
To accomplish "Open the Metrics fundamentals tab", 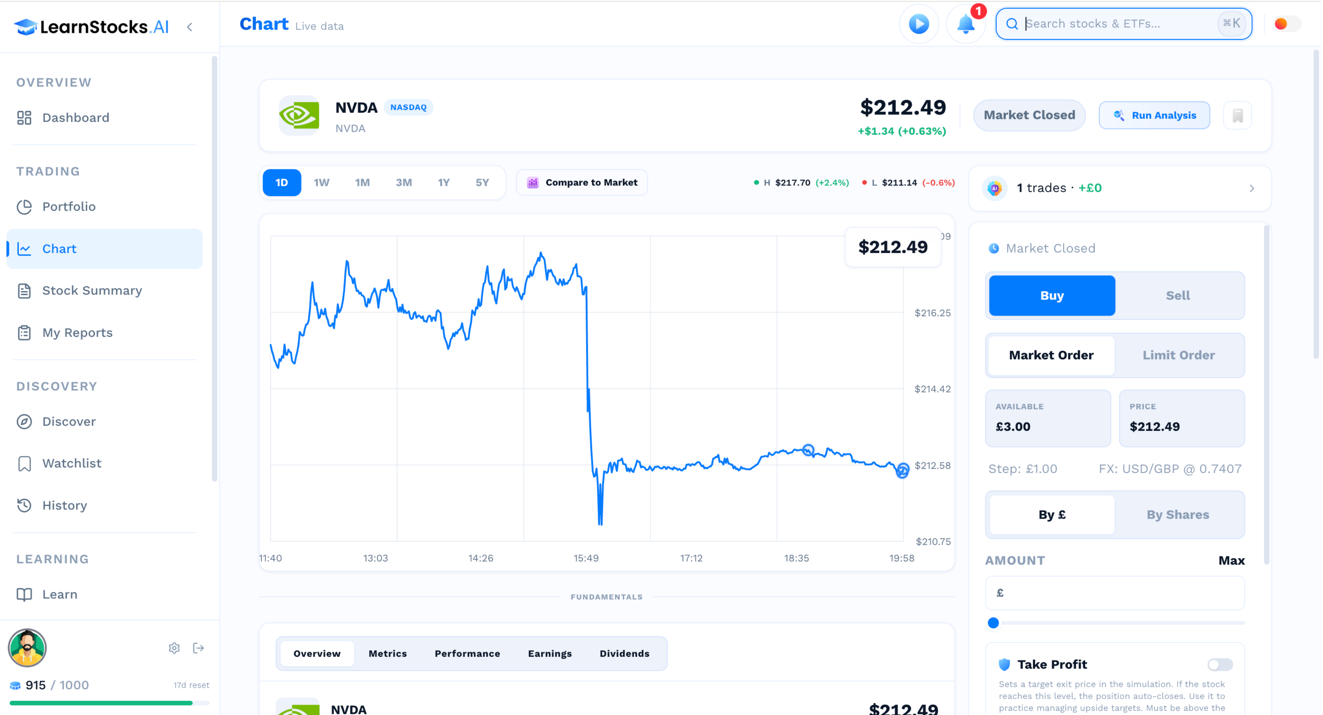I will [x=387, y=653].
